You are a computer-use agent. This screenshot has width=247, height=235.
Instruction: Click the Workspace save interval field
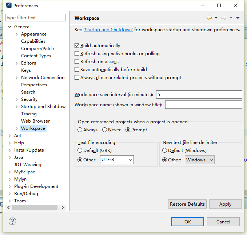coord(199,94)
